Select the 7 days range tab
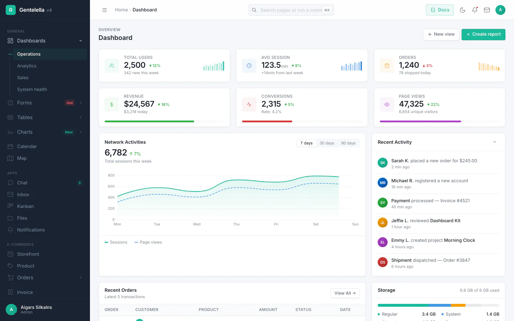 (x=306, y=143)
